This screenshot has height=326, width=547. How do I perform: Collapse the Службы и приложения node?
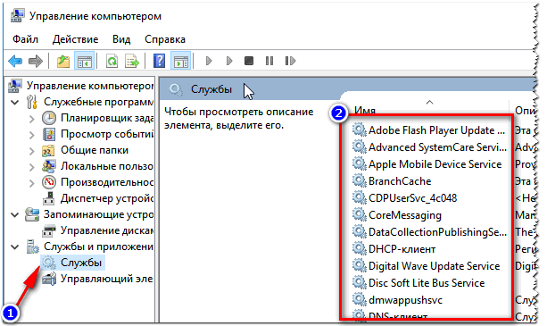tap(14, 247)
